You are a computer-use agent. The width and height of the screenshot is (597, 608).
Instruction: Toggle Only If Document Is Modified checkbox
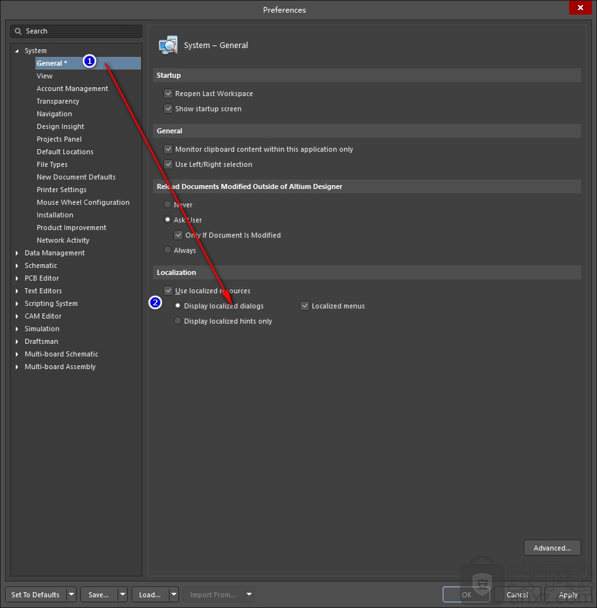178,235
